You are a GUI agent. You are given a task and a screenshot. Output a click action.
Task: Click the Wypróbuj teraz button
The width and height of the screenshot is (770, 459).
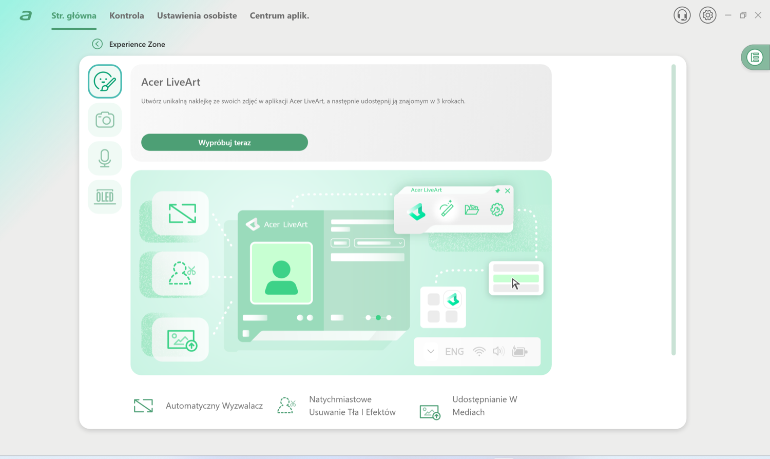224,142
